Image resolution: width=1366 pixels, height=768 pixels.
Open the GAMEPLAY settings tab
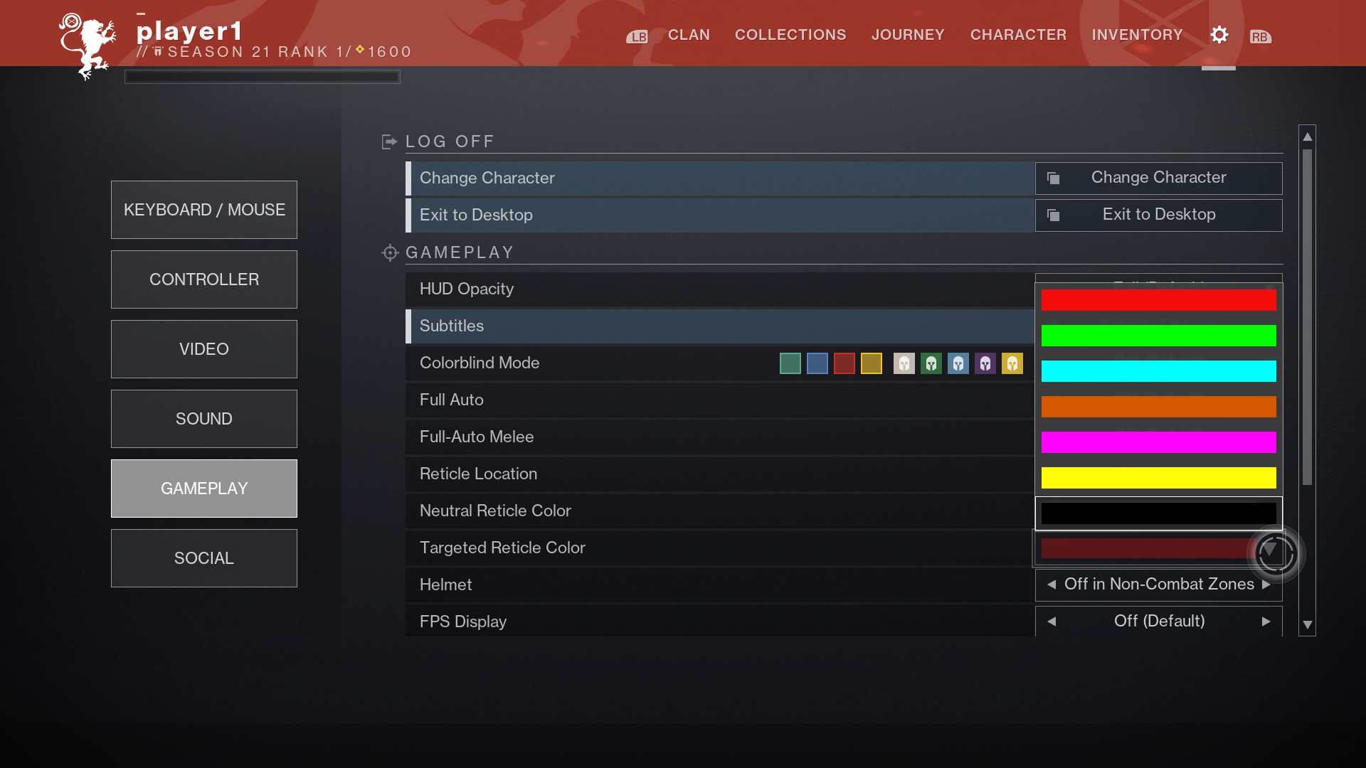[x=203, y=488]
